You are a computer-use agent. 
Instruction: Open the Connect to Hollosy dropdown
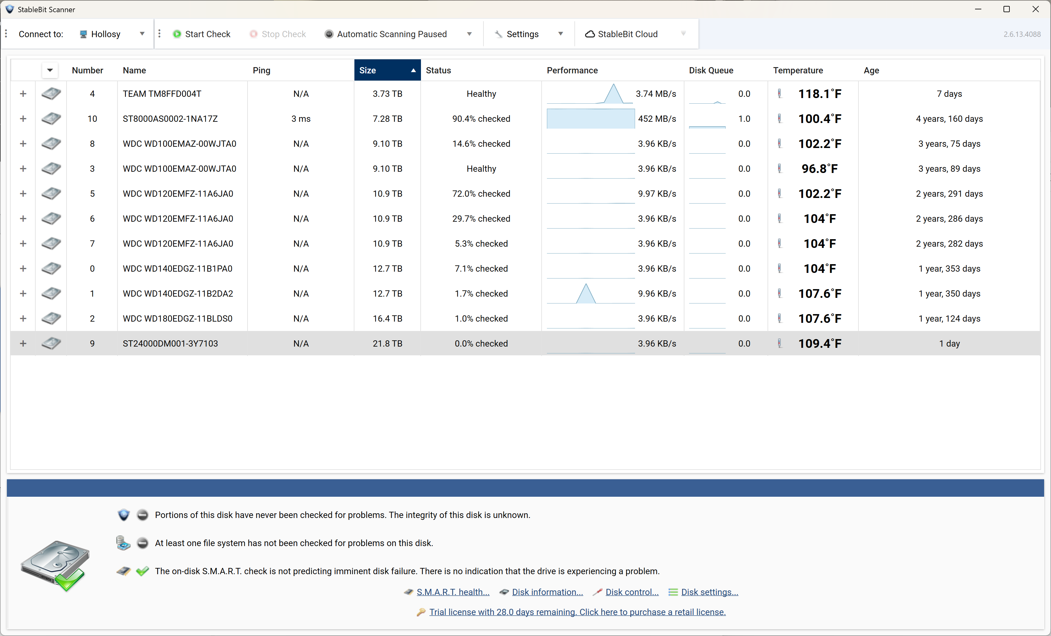142,34
